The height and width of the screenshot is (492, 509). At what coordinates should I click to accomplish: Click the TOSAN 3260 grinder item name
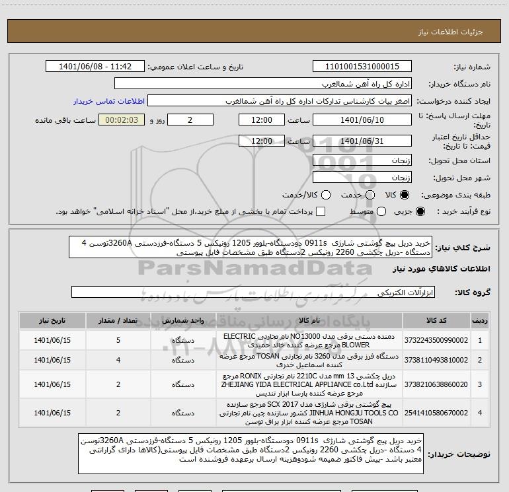[x=309, y=360]
